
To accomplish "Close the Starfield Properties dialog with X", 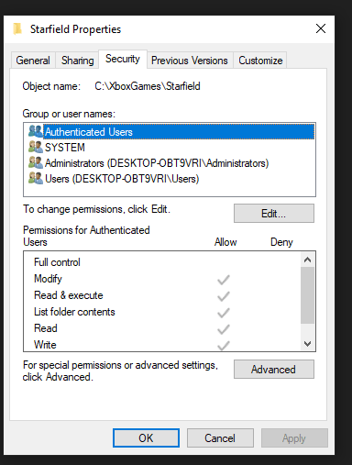I will pyautogui.click(x=321, y=28).
